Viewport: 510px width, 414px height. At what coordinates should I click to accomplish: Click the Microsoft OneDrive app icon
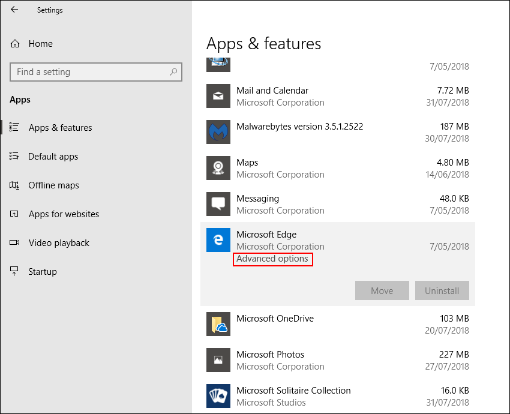pos(218,324)
